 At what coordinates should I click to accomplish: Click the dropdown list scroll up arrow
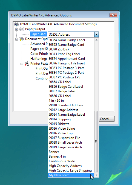pyautogui.click(x=96, y=40)
